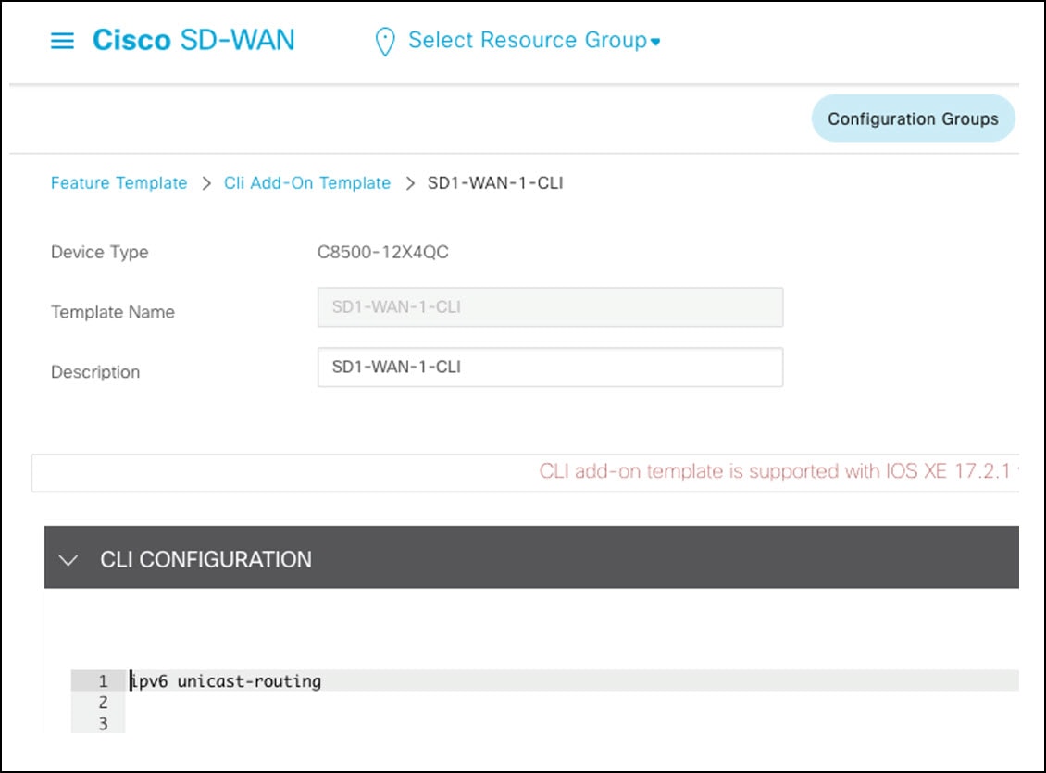Image resolution: width=1046 pixels, height=773 pixels.
Task: Click the Cisco SD-WAN logo title
Action: tap(193, 40)
